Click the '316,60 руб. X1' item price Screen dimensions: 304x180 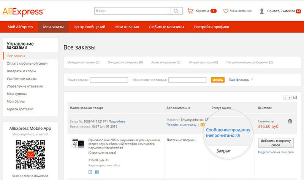(x=98, y=160)
